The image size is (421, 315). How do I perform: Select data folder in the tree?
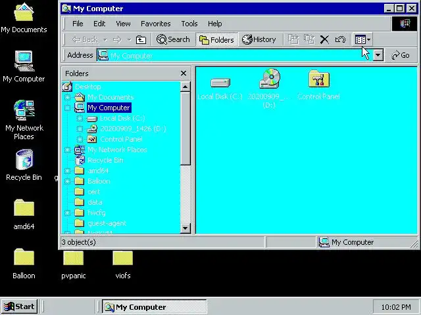click(x=95, y=202)
